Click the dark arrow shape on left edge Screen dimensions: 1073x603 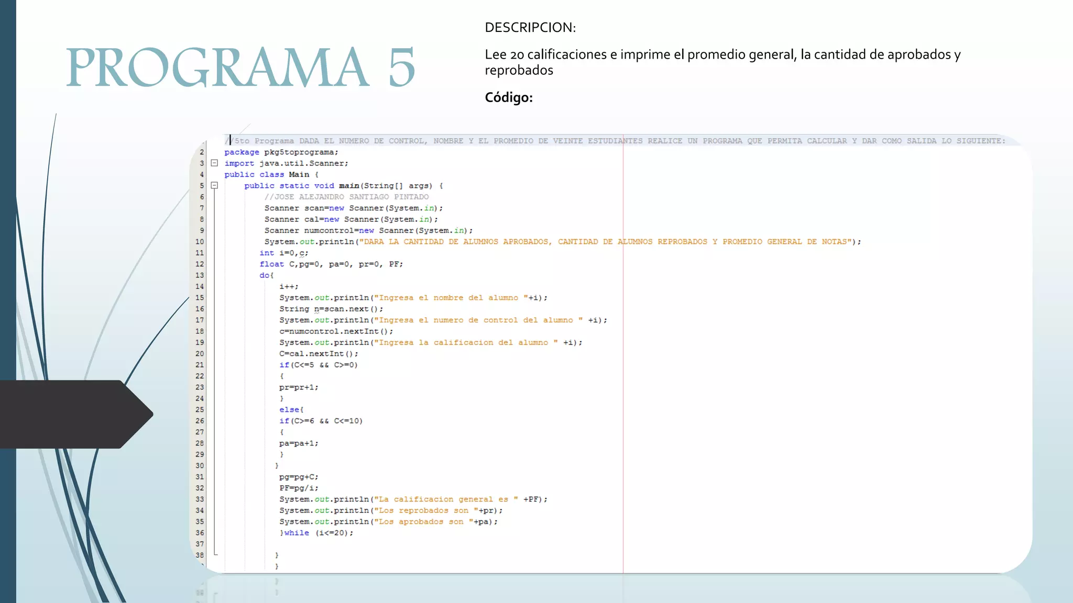point(73,414)
